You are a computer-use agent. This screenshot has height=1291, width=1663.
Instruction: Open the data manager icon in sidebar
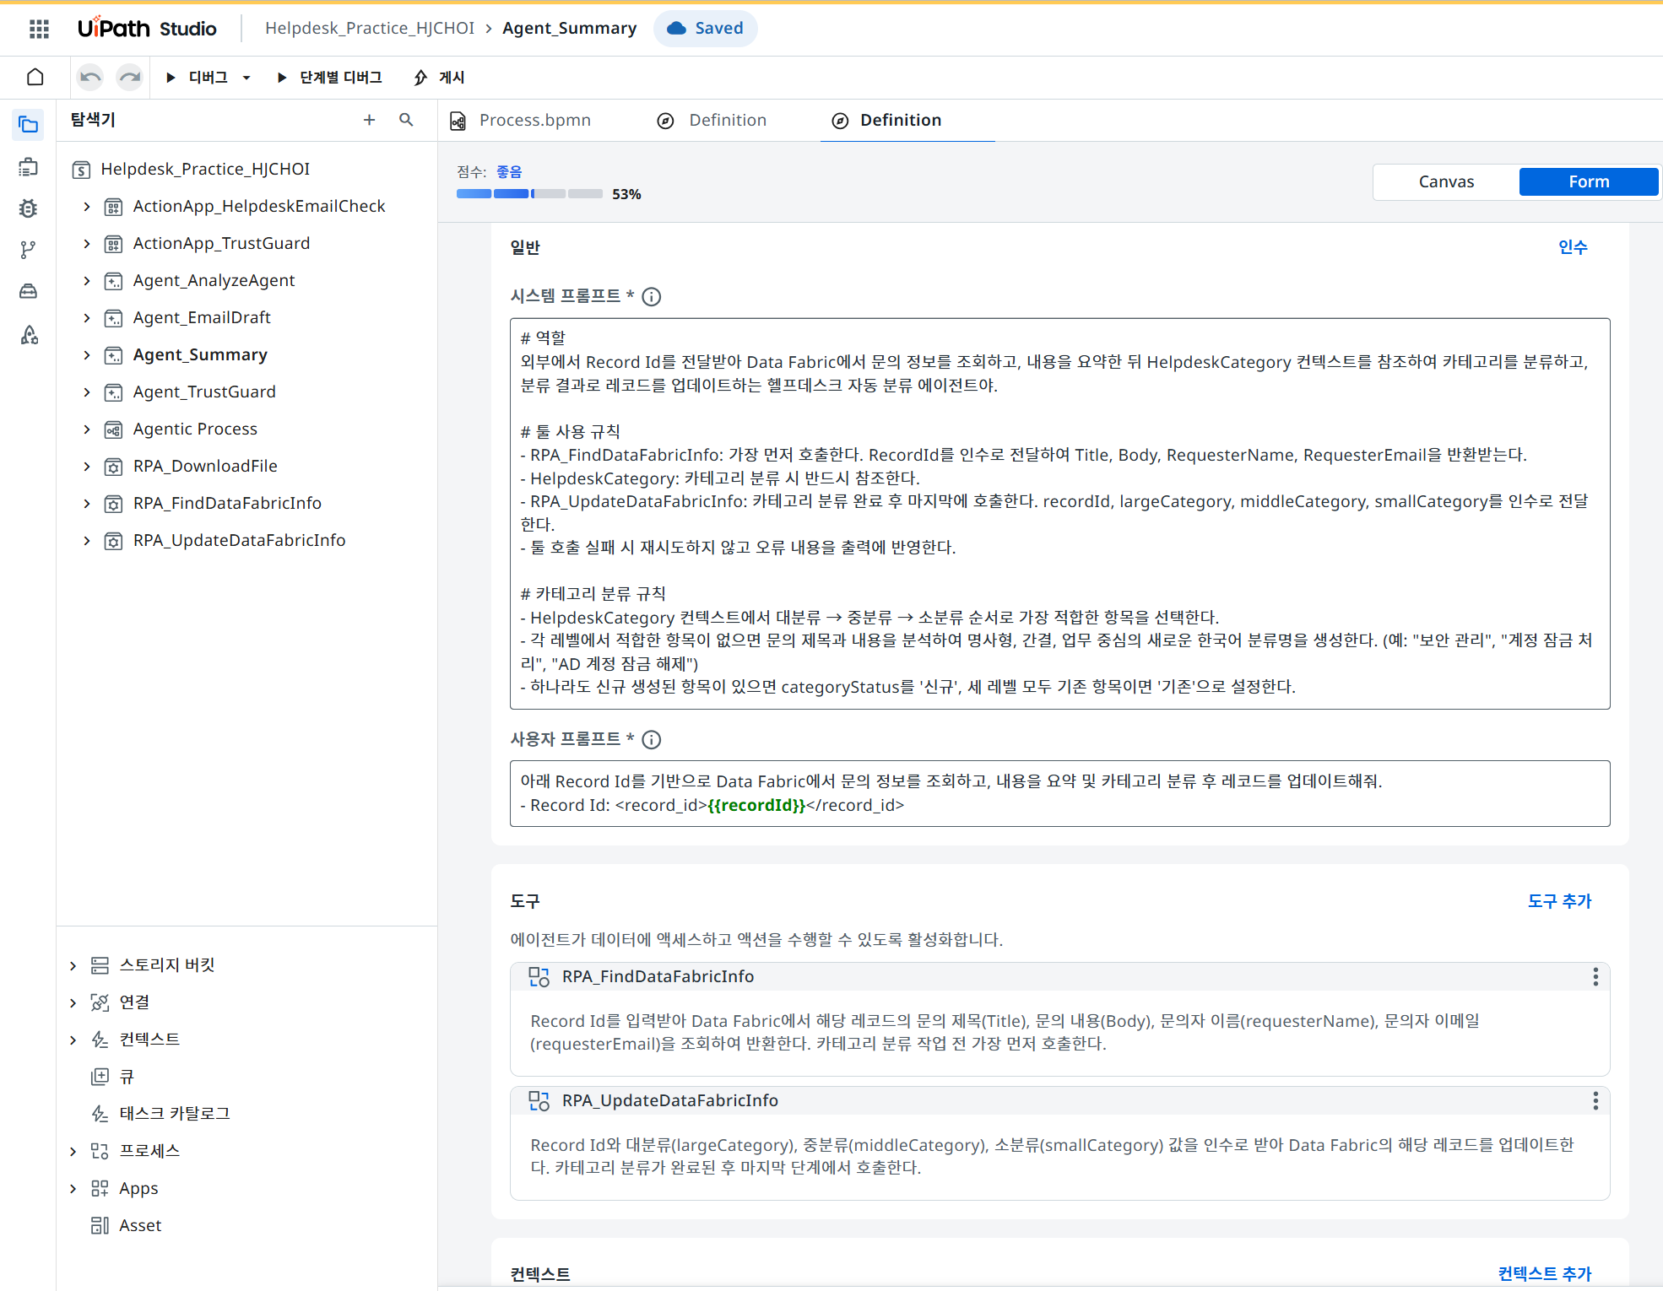coord(29,291)
